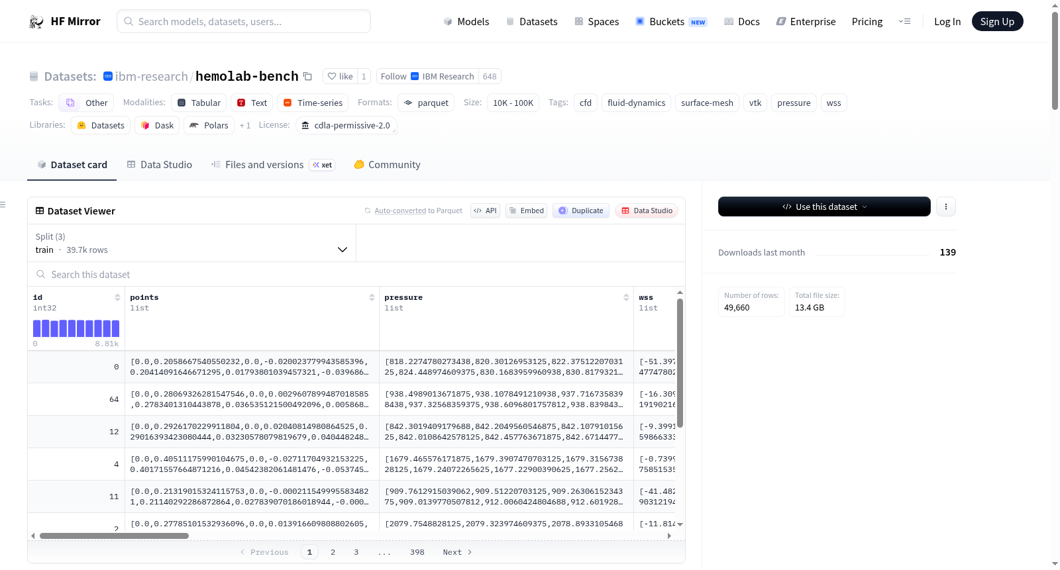Expand the extra navigation menu next to Pricing

(x=904, y=22)
